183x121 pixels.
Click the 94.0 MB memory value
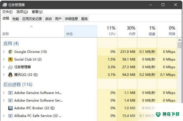click(129, 75)
